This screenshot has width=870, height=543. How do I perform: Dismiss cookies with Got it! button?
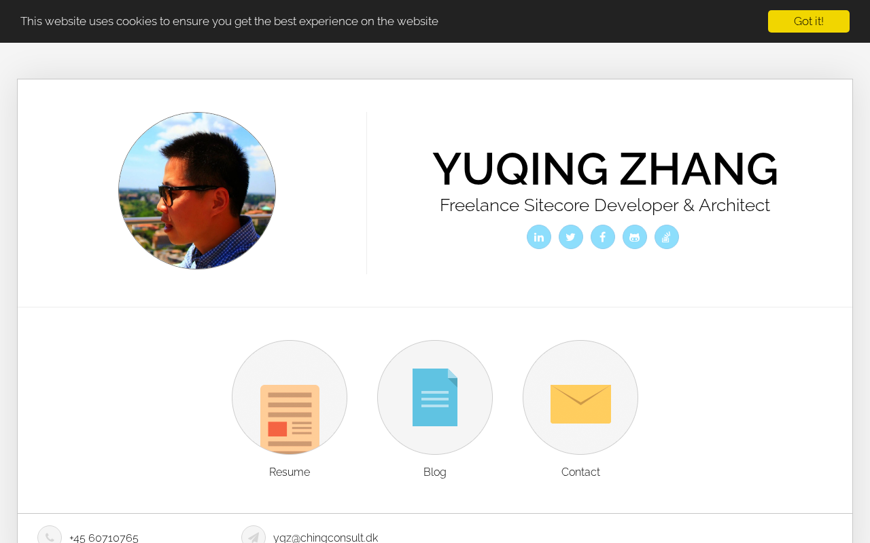pyautogui.click(x=809, y=21)
